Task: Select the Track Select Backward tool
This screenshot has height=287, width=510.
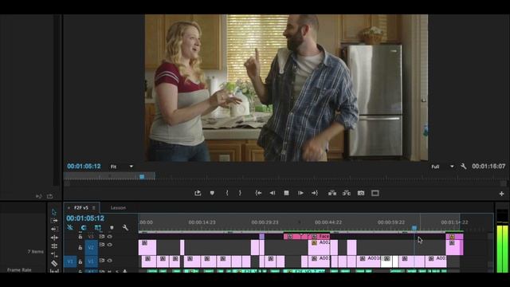Action: point(54,229)
